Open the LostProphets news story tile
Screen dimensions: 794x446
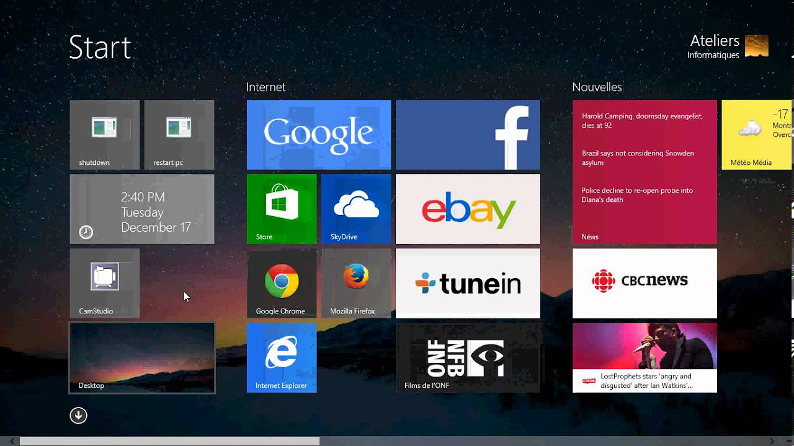645,357
